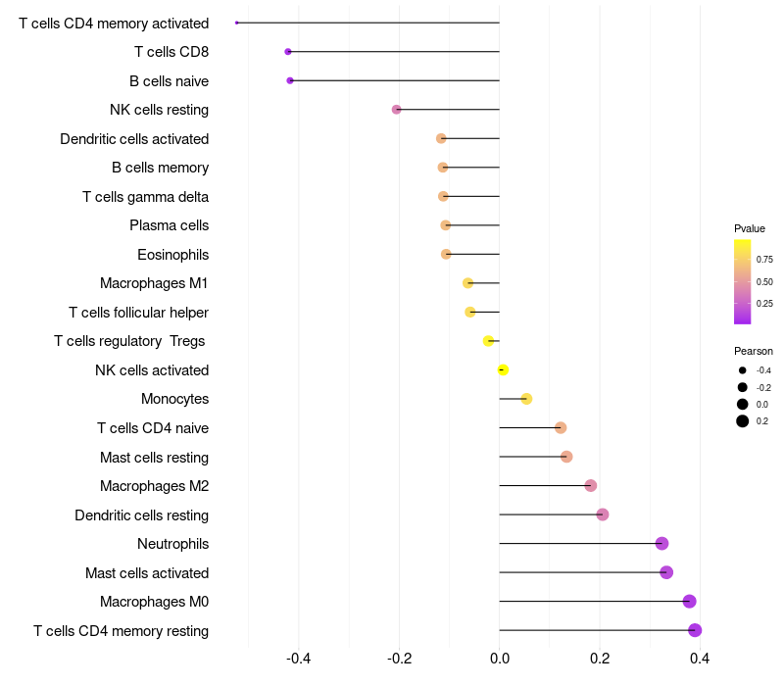Image resolution: width=784 pixels, height=686 pixels.
Task: Click the "Eosinophils" axis label
Action: (x=172, y=255)
